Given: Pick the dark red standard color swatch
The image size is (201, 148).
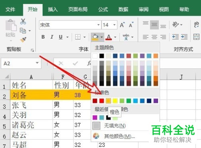Looking at the screenshot, I should tap(95, 101).
